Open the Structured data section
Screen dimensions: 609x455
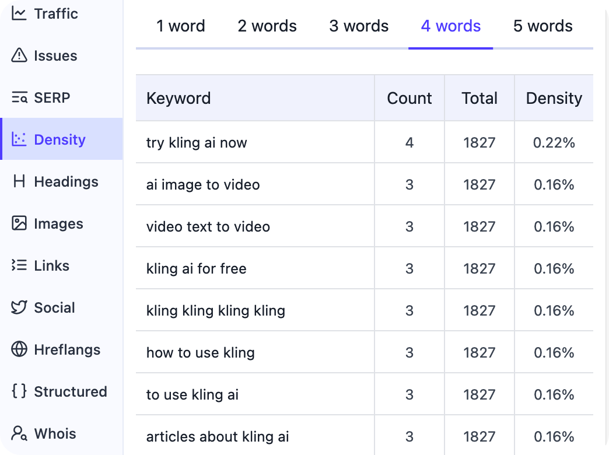[61, 391]
